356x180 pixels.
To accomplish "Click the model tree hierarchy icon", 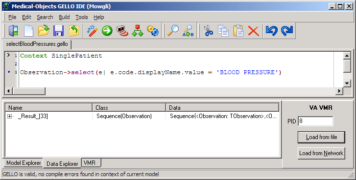I will (138, 31).
